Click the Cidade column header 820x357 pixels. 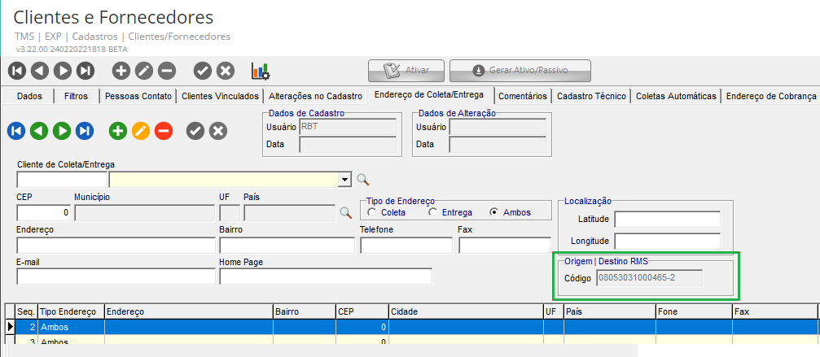pos(466,311)
